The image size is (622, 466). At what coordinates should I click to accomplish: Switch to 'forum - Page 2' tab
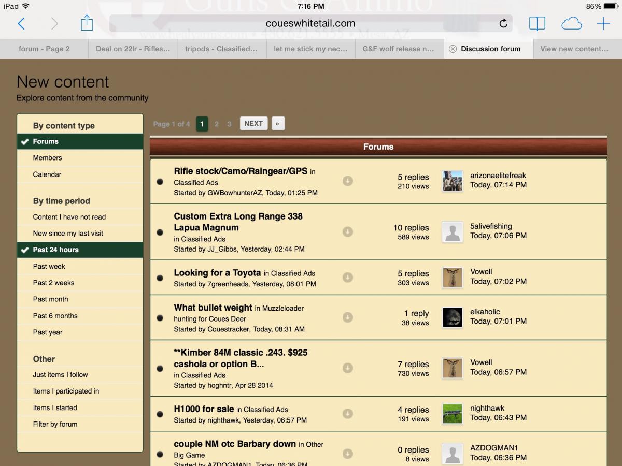[44, 49]
